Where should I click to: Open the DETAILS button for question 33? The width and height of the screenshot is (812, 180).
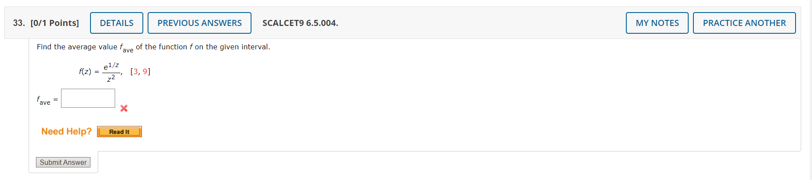(116, 23)
